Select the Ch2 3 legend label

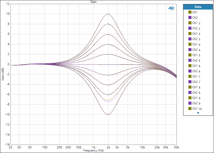click(x=196, y=39)
